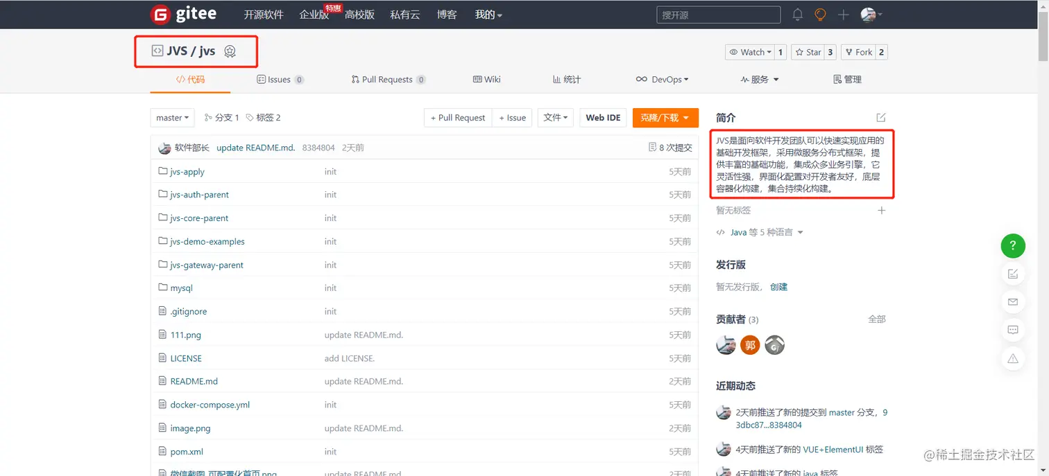Click the + Pull Request button

tap(458, 118)
